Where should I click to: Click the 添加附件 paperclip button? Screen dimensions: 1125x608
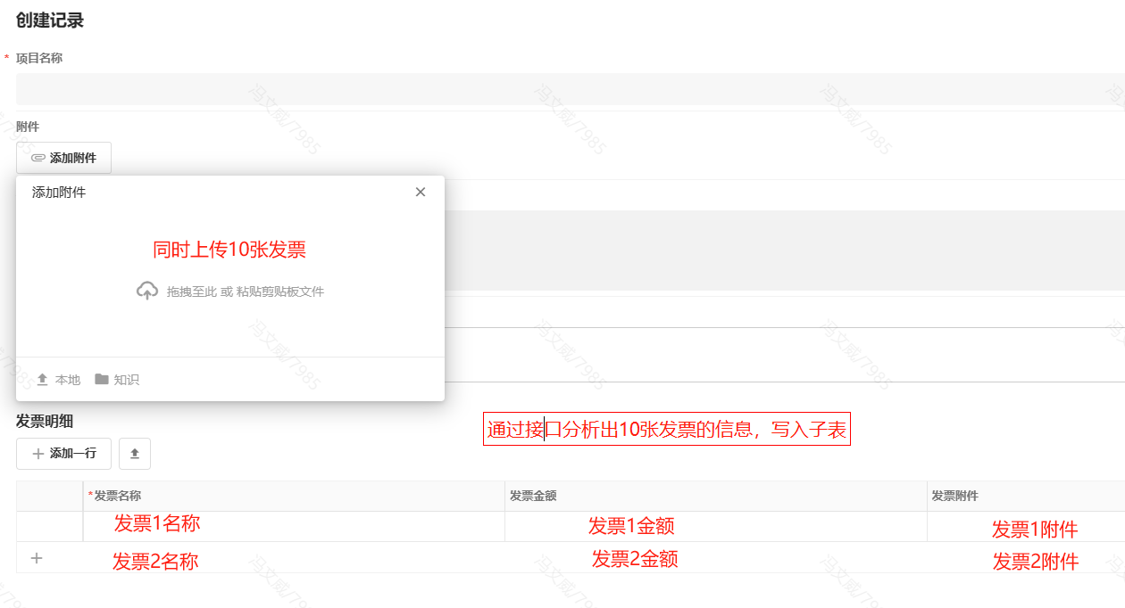(x=63, y=158)
